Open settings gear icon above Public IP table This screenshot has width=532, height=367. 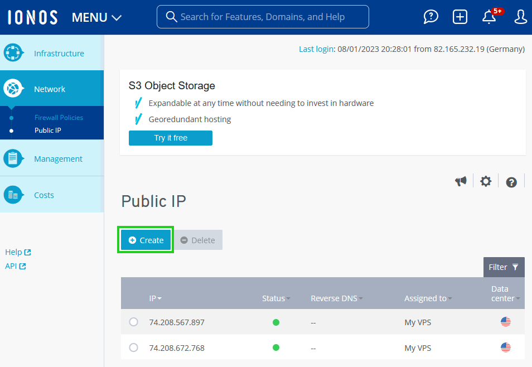(486, 181)
